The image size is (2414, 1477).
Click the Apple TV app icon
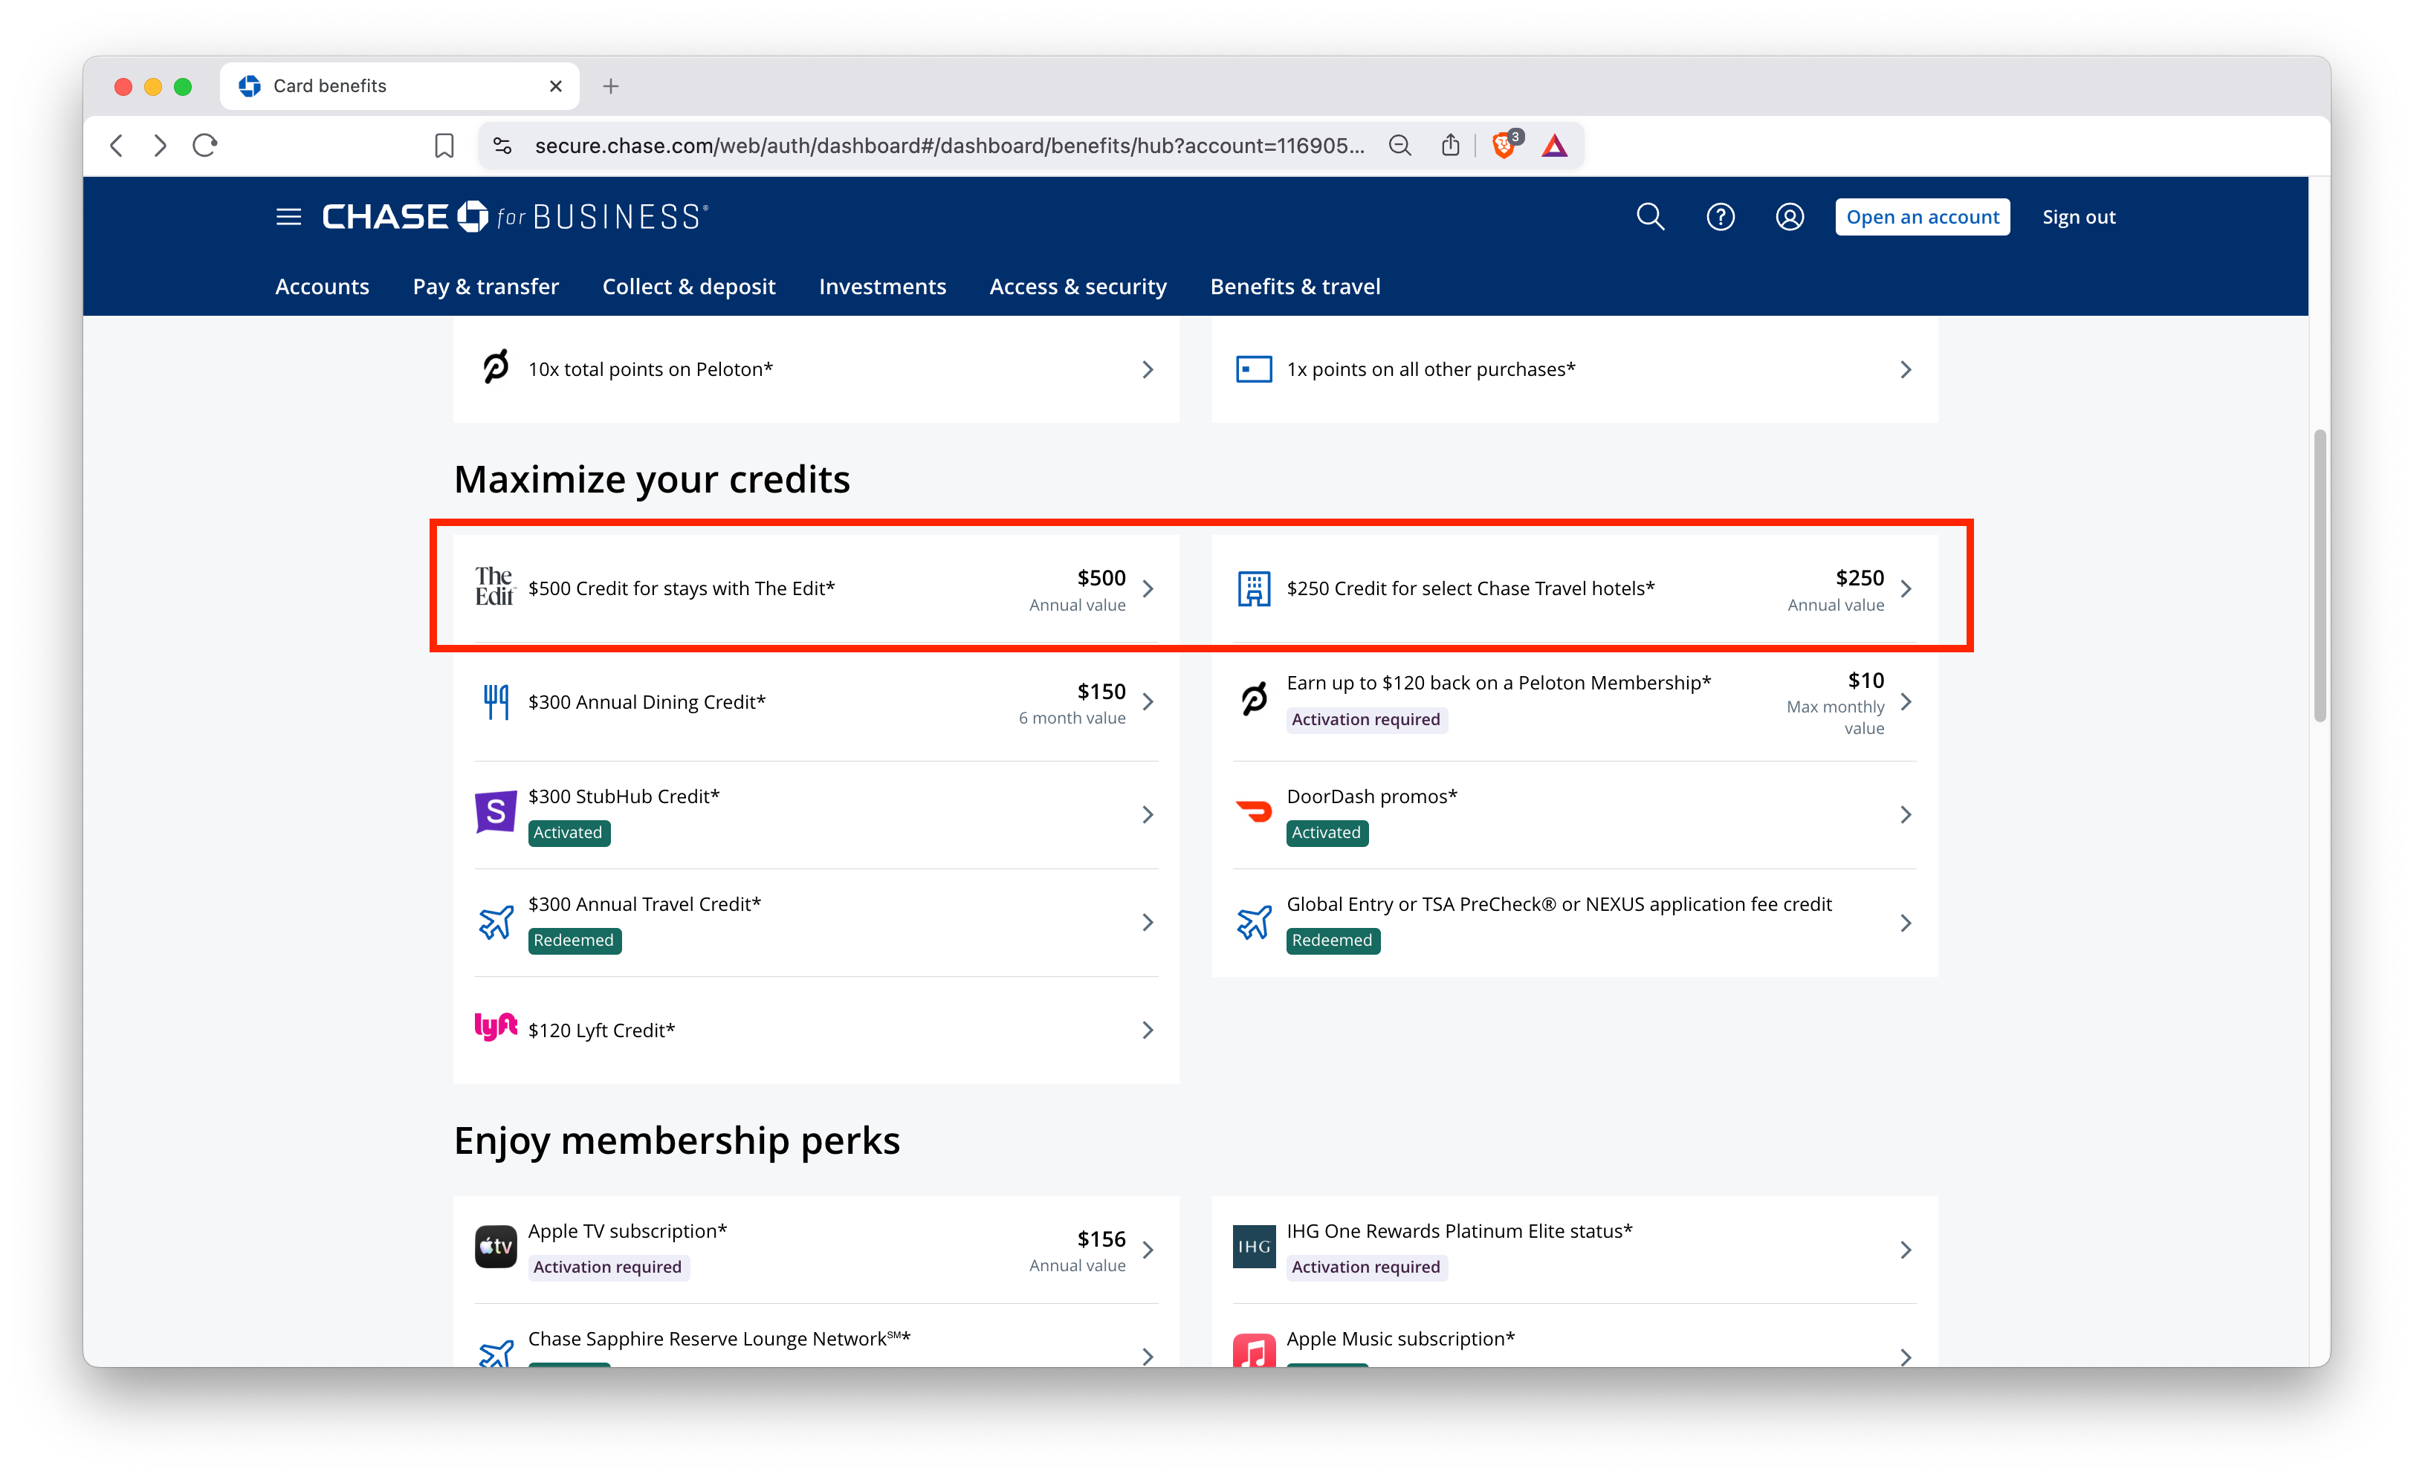(496, 1247)
